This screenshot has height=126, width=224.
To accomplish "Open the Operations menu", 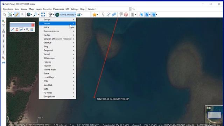I will pos(8,9).
